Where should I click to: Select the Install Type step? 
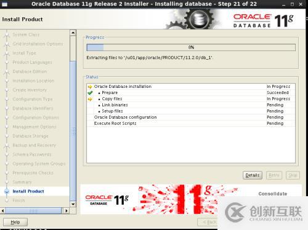tap(24, 53)
